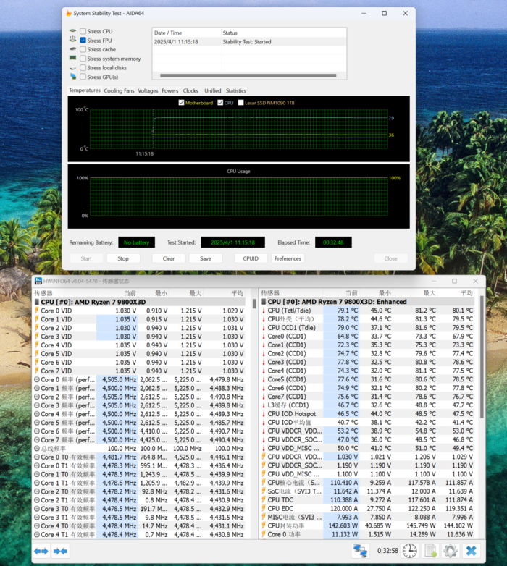The height and width of the screenshot is (566, 507).
Task: Select the Core3 (CCD1) temperature row
Action: pos(368,362)
